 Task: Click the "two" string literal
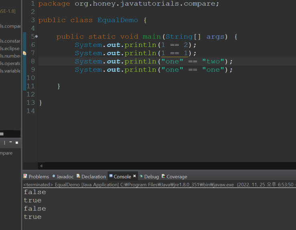tap(213, 62)
